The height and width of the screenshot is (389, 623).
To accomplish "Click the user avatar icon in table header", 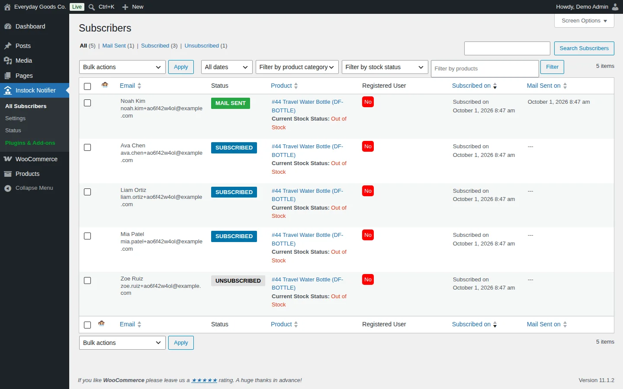I will 105,85.
